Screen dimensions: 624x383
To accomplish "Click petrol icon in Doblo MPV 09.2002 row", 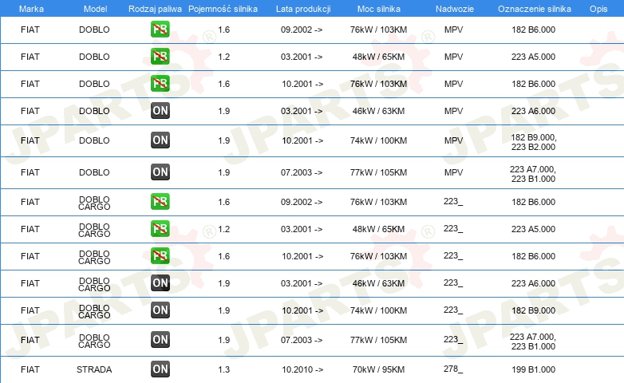I will pyautogui.click(x=160, y=29).
